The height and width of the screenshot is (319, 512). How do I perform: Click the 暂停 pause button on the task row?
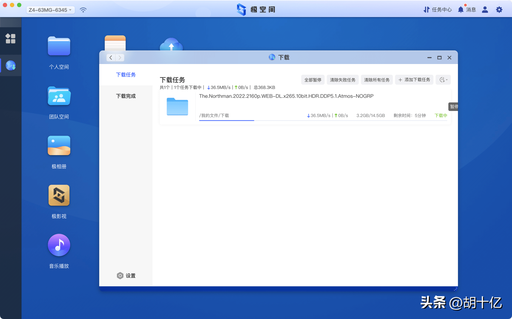point(453,107)
